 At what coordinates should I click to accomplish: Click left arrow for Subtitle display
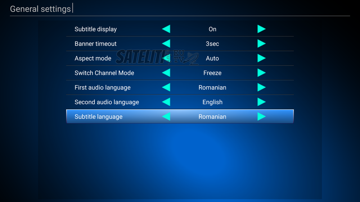click(166, 29)
